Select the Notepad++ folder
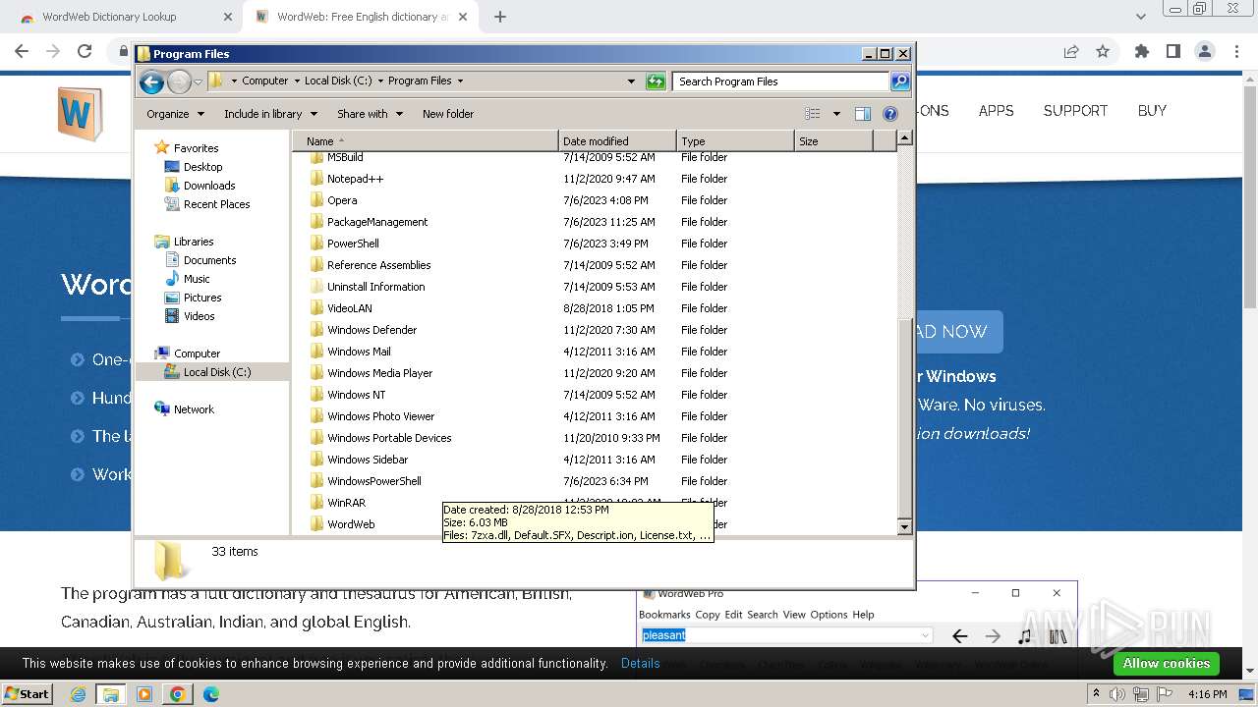The height and width of the screenshot is (707, 1258). [x=355, y=179]
